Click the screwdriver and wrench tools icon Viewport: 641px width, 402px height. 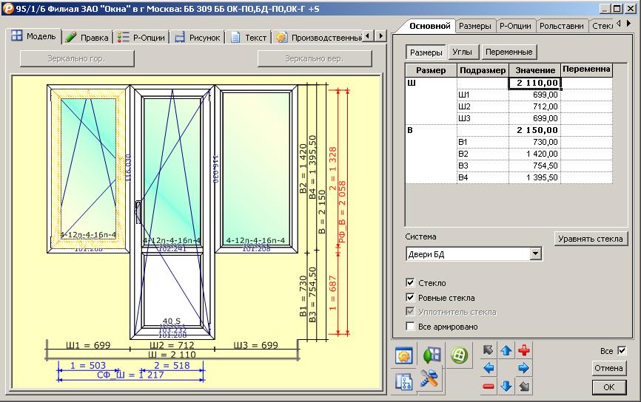point(429,378)
